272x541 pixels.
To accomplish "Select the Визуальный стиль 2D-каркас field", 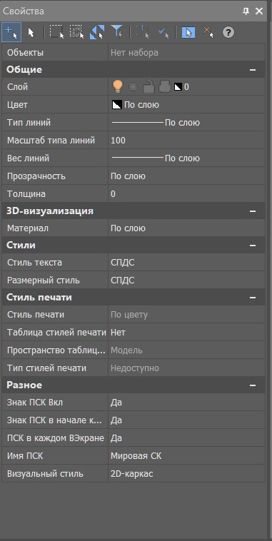I will click(x=186, y=474).
